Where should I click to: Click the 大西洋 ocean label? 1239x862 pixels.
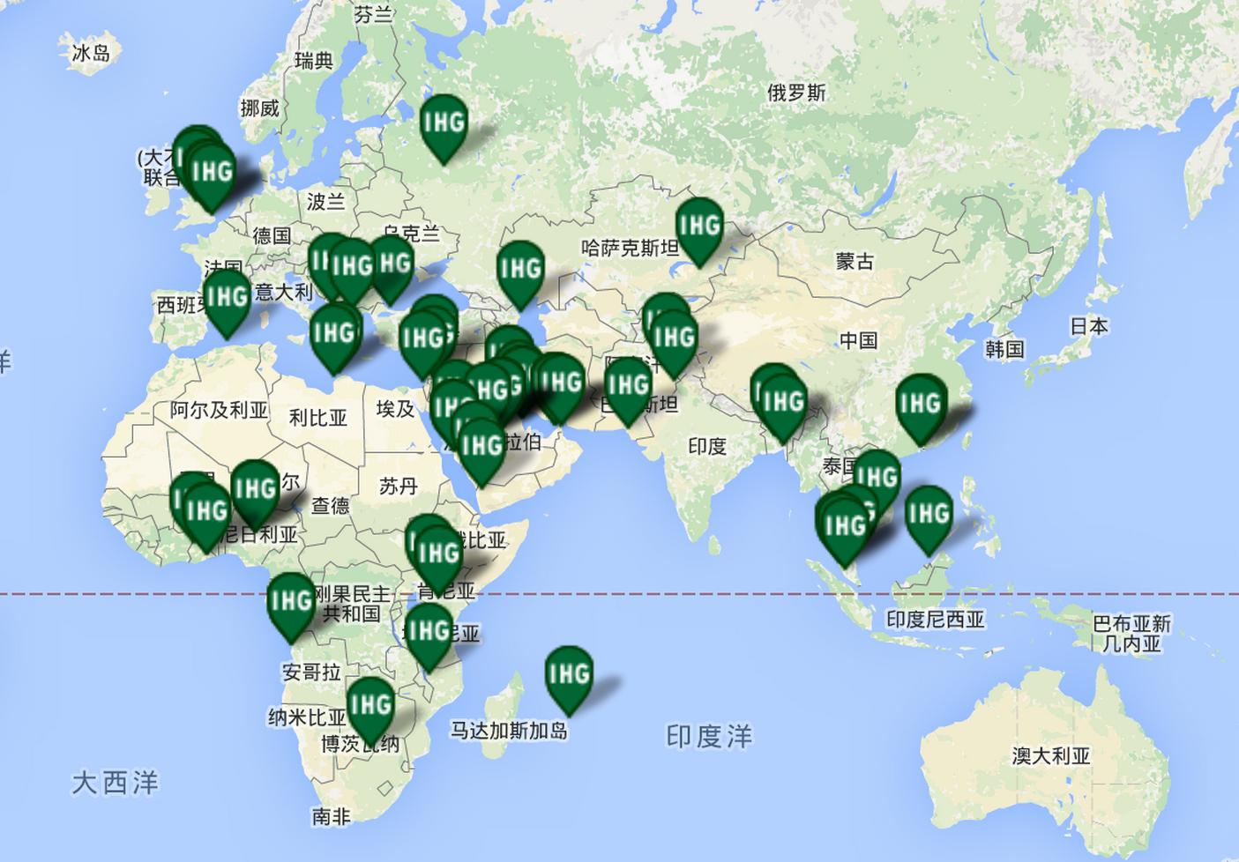click(x=116, y=782)
